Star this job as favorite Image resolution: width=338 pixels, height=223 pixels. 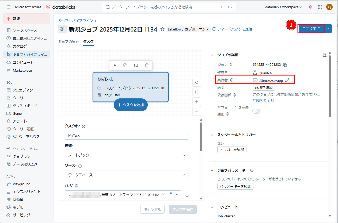[162, 29]
